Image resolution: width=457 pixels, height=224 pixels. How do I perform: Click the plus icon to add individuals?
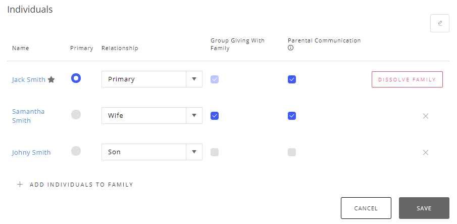pyautogui.click(x=20, y=185)
